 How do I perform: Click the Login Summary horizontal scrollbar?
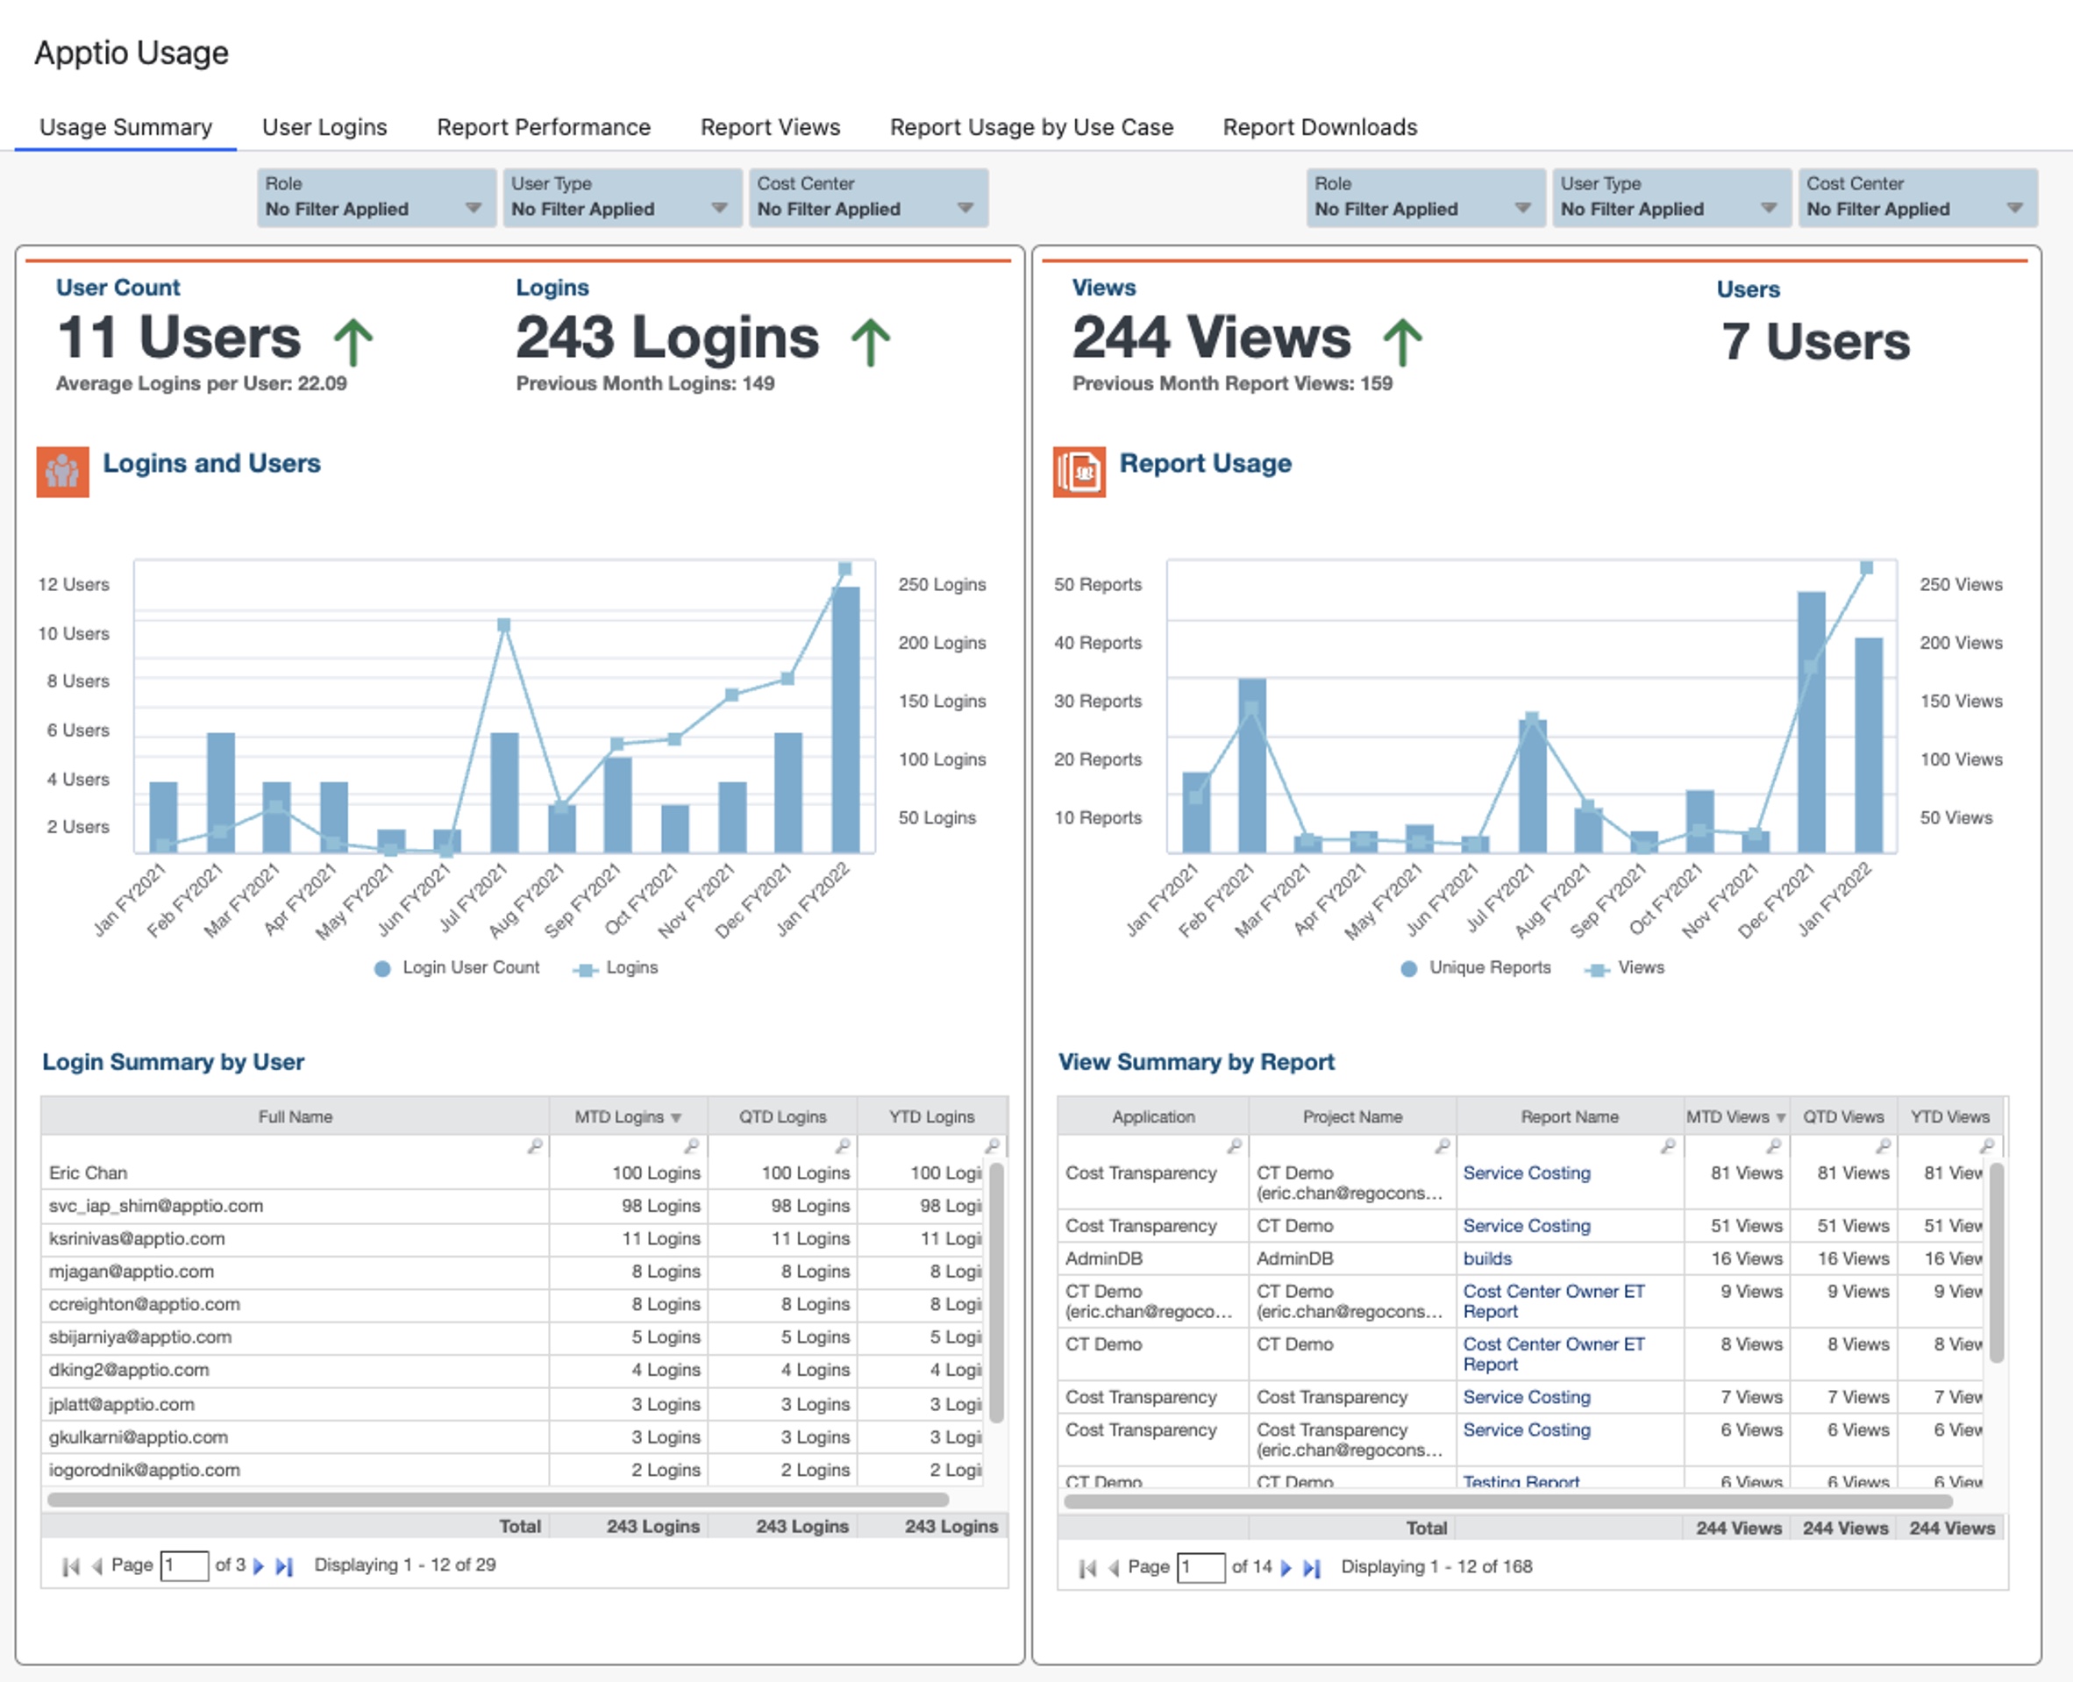coord(498,1500)
